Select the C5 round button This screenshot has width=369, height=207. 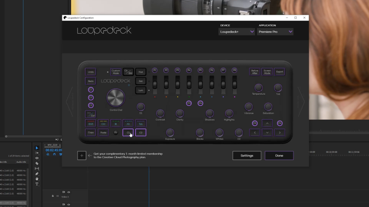pos(255,123)
